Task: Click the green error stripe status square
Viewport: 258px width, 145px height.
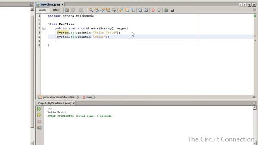Action: (x=255, y=16)
